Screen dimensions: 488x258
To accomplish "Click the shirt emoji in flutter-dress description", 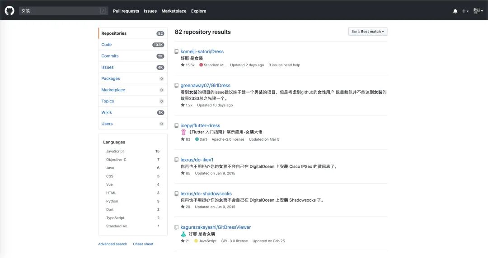I will (183, 132).
